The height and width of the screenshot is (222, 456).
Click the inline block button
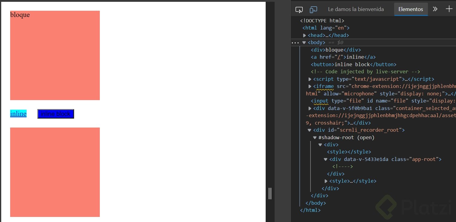pos(56,114)
